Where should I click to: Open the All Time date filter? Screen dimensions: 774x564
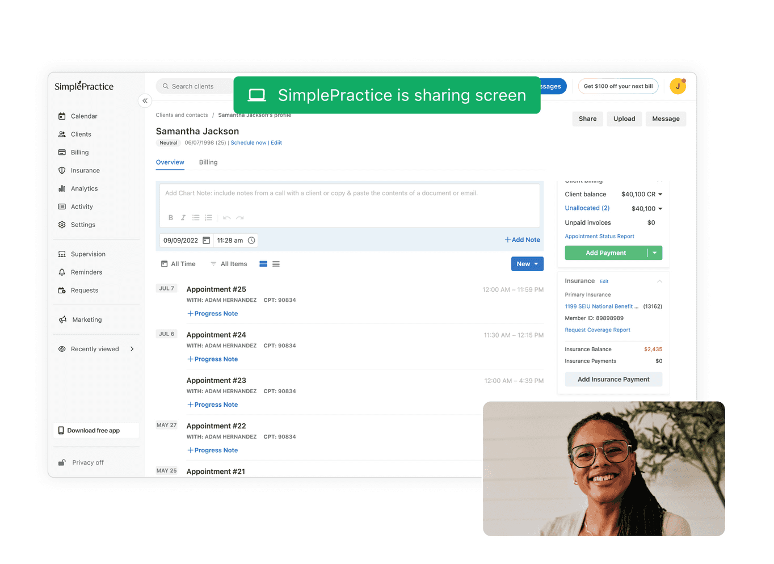coord(178,264)
